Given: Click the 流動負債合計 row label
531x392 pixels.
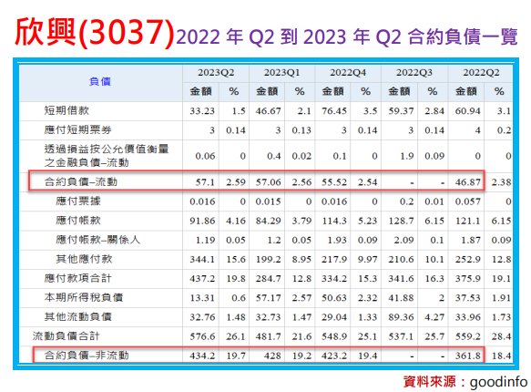Looking at the screenshot, I should coord(66,336).
